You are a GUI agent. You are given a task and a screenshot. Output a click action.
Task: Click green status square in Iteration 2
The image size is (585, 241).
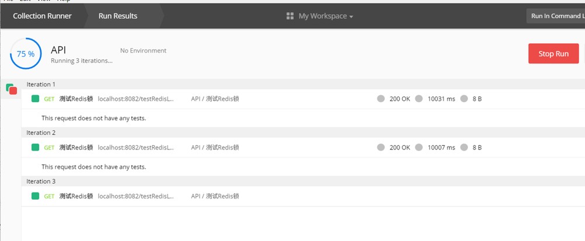click(36, 147)
